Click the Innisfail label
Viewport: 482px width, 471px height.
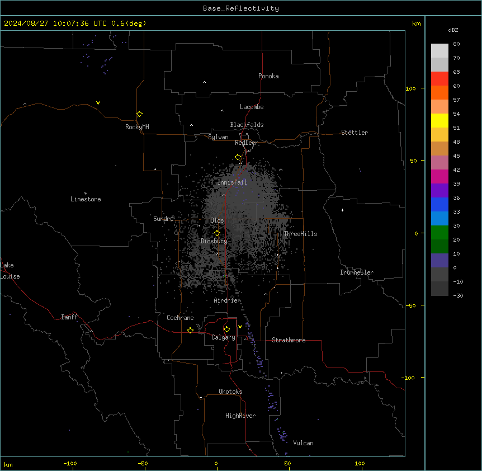232,182
